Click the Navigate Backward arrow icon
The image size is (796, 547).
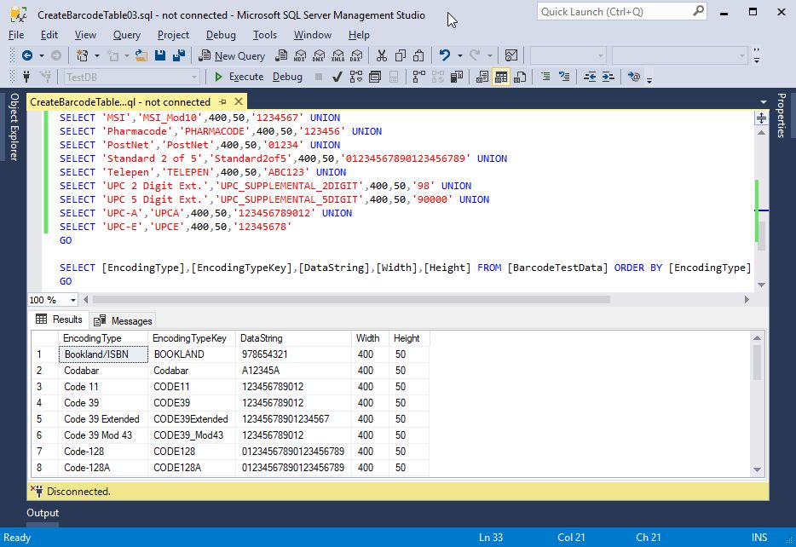27,55
